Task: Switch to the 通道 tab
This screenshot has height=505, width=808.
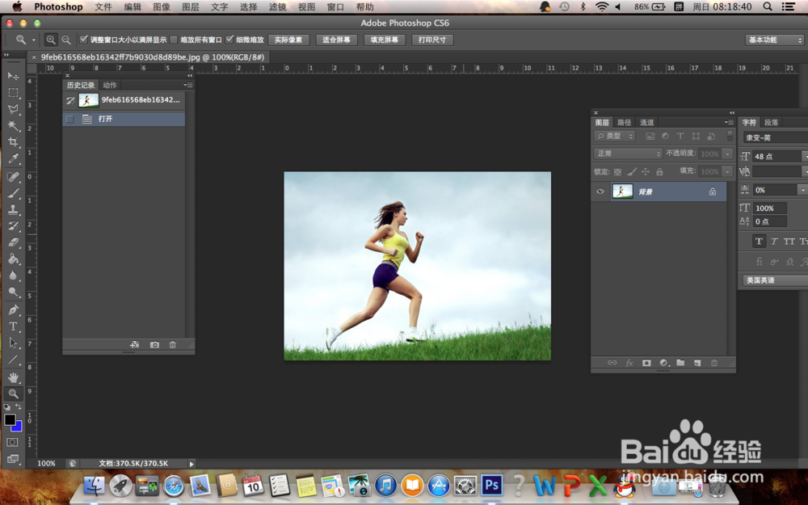Action: [646, 123]
